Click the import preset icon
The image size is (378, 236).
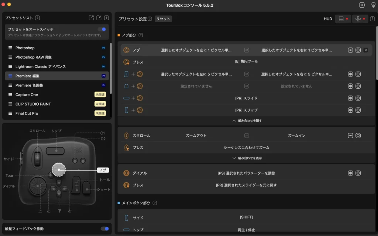pyautogui.click(x=99, y=17)
